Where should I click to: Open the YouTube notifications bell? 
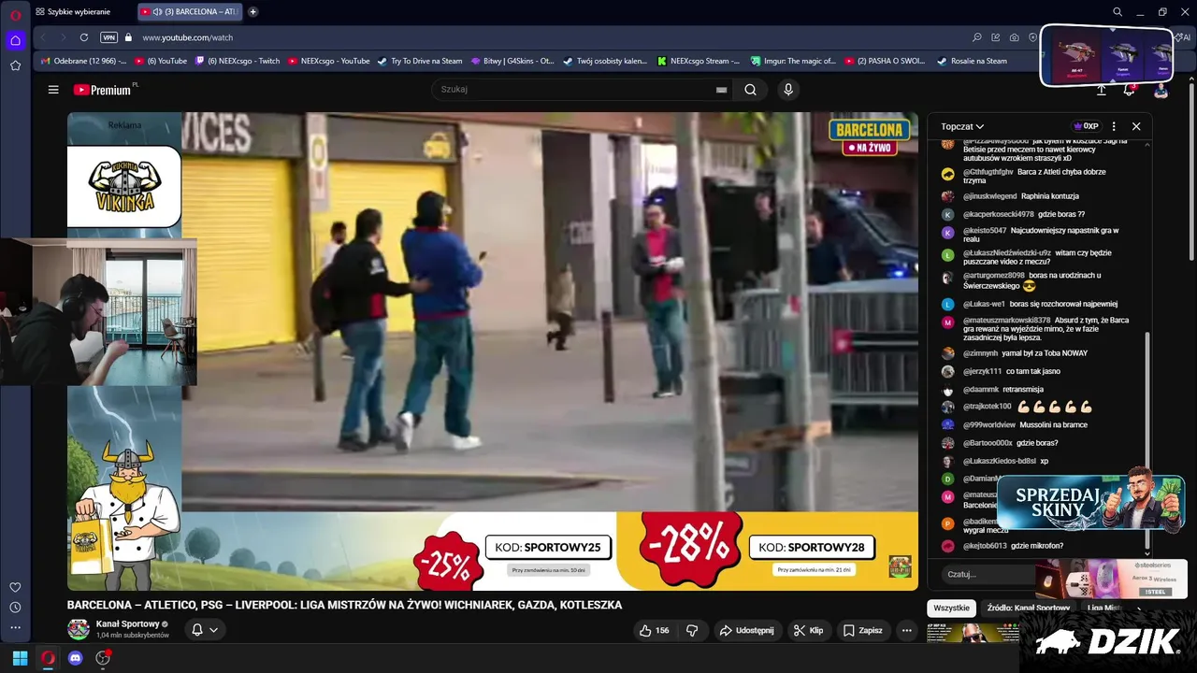coord(1130,90)
